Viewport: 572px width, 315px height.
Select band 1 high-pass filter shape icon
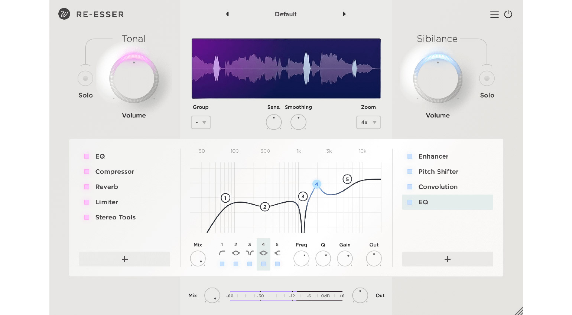point(222,253)
